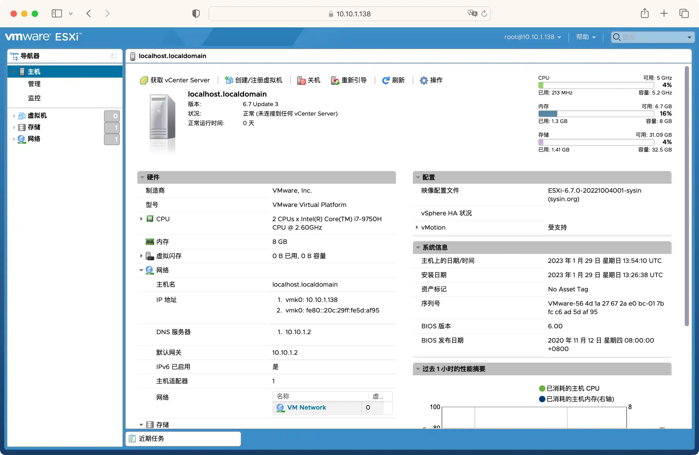Toggle IPv6 已启用 setting
This screenshot has height=455, width=699.
coord(275,366)
